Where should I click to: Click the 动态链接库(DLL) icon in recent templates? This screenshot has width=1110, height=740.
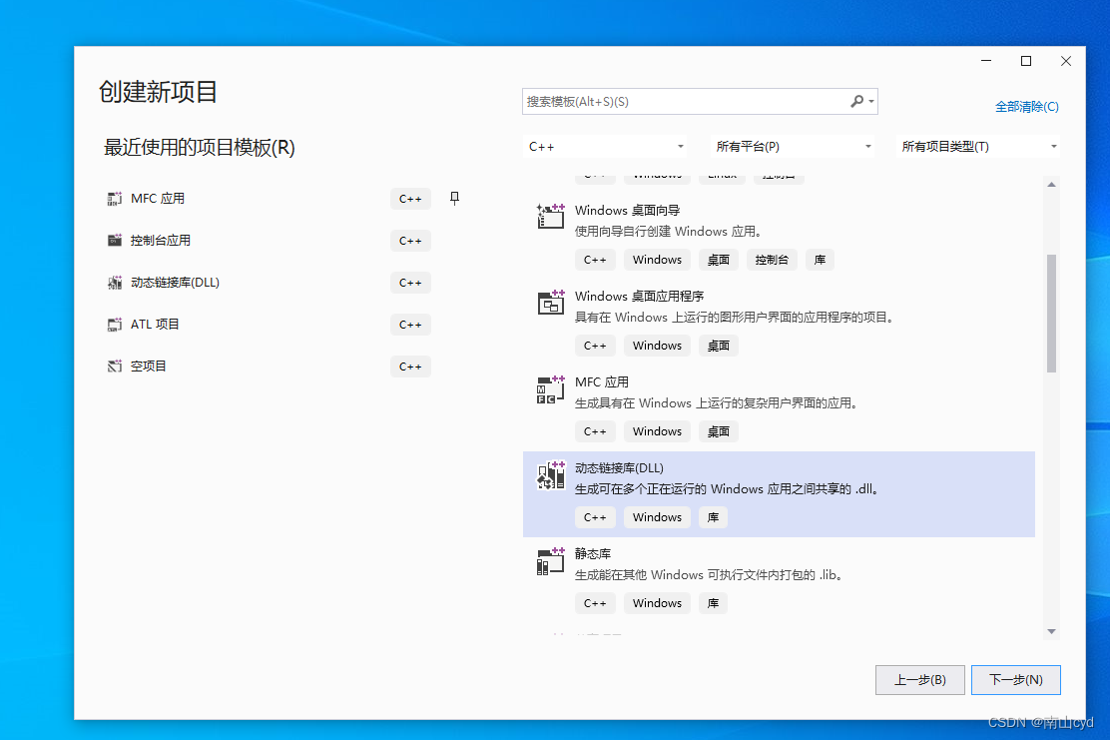pos(114,283)
